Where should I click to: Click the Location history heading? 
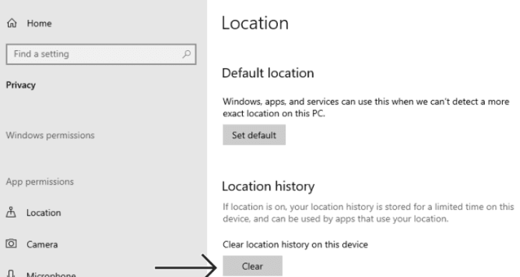[268, 186]
